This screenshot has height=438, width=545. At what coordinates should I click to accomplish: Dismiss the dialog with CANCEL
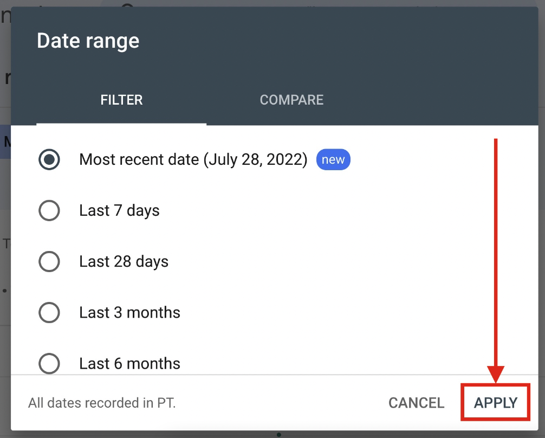click(416, 403)
